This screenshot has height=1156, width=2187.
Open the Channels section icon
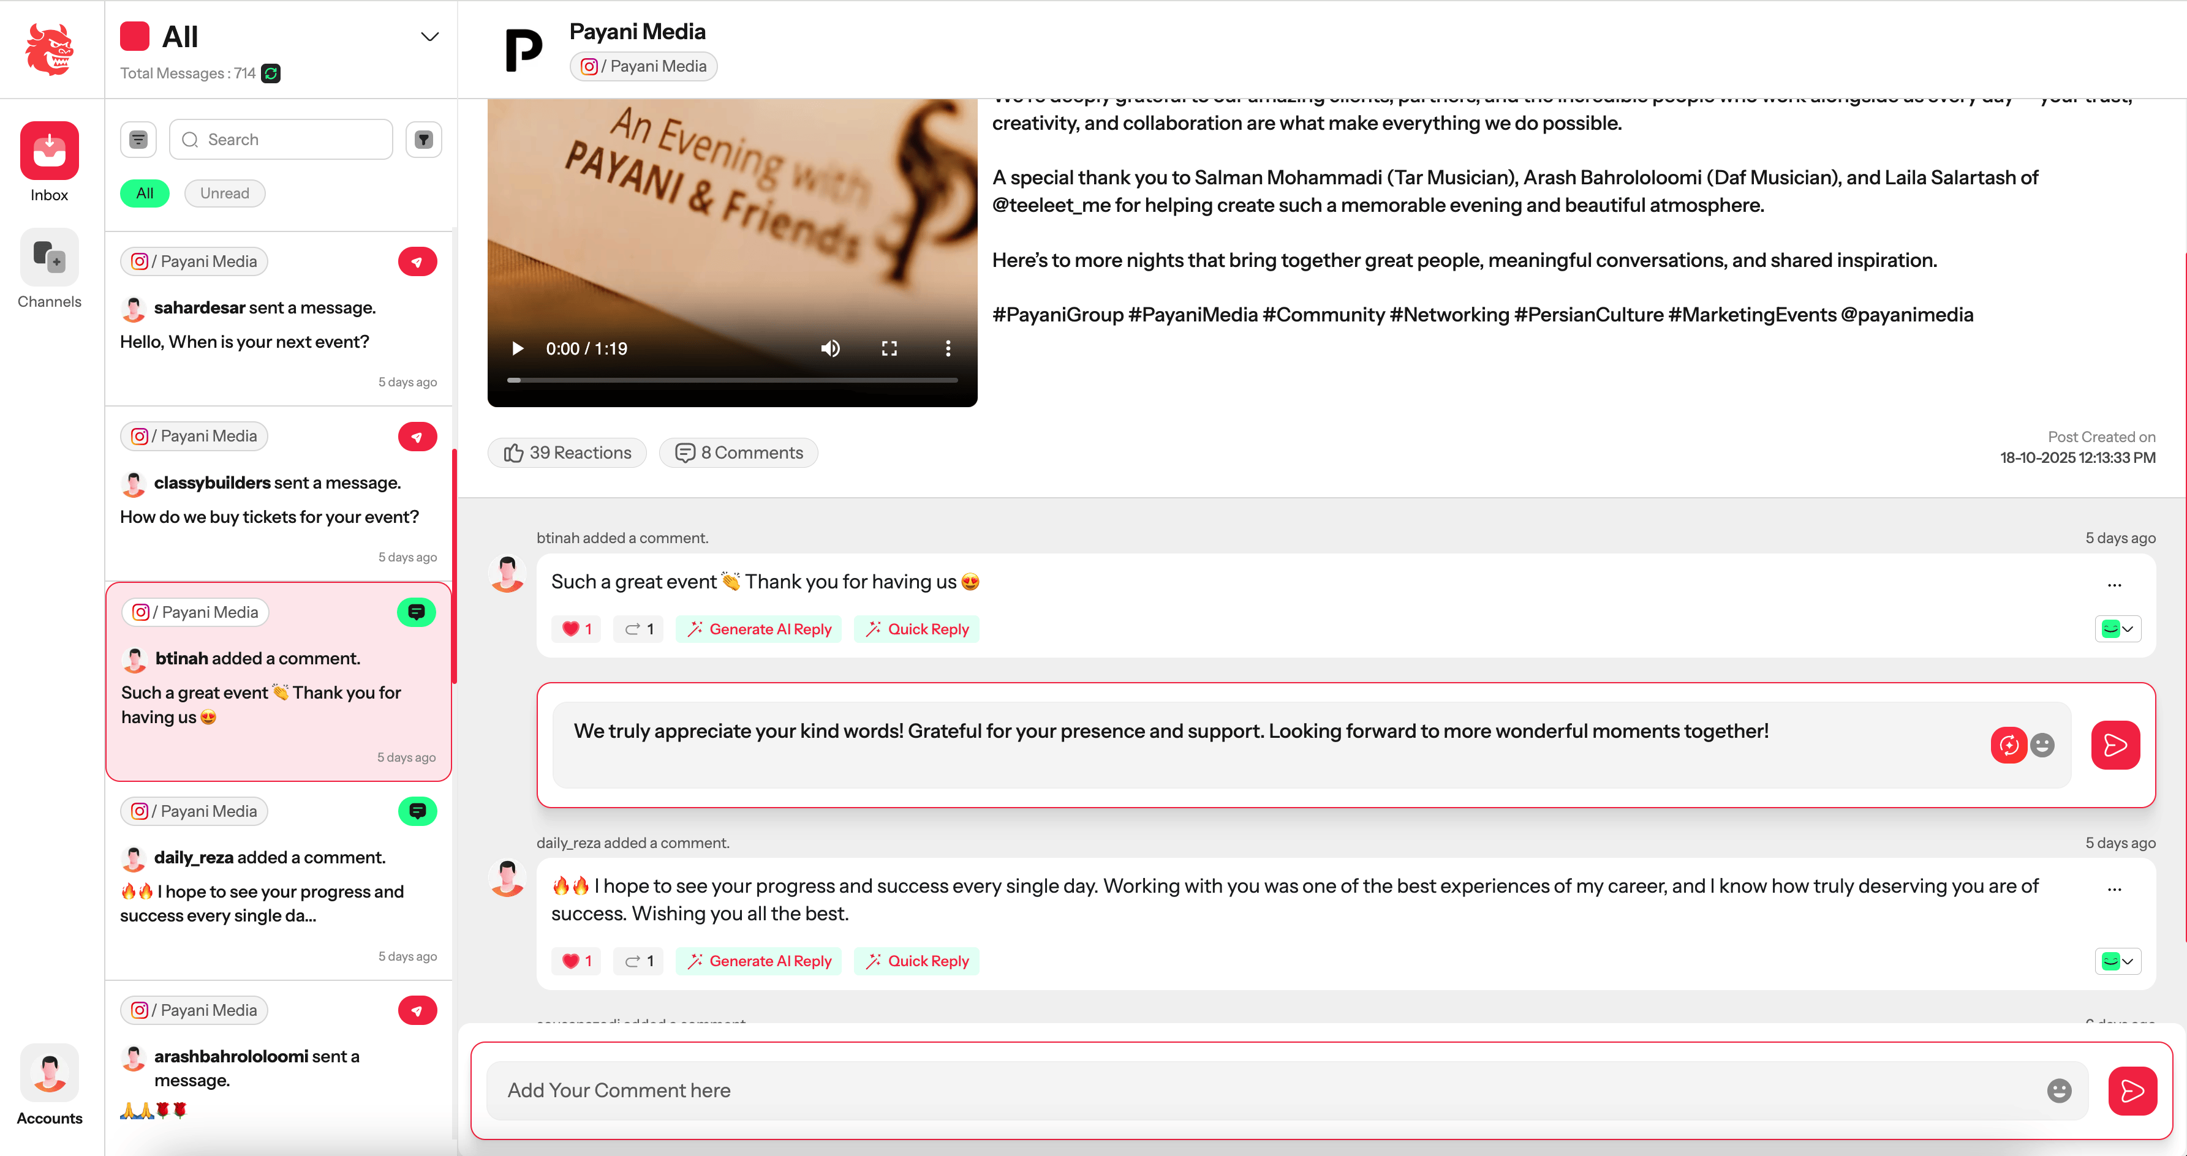coord(49,257)
